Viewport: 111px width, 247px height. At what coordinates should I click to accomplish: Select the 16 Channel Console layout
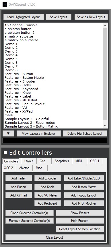[x=21, y=25]
